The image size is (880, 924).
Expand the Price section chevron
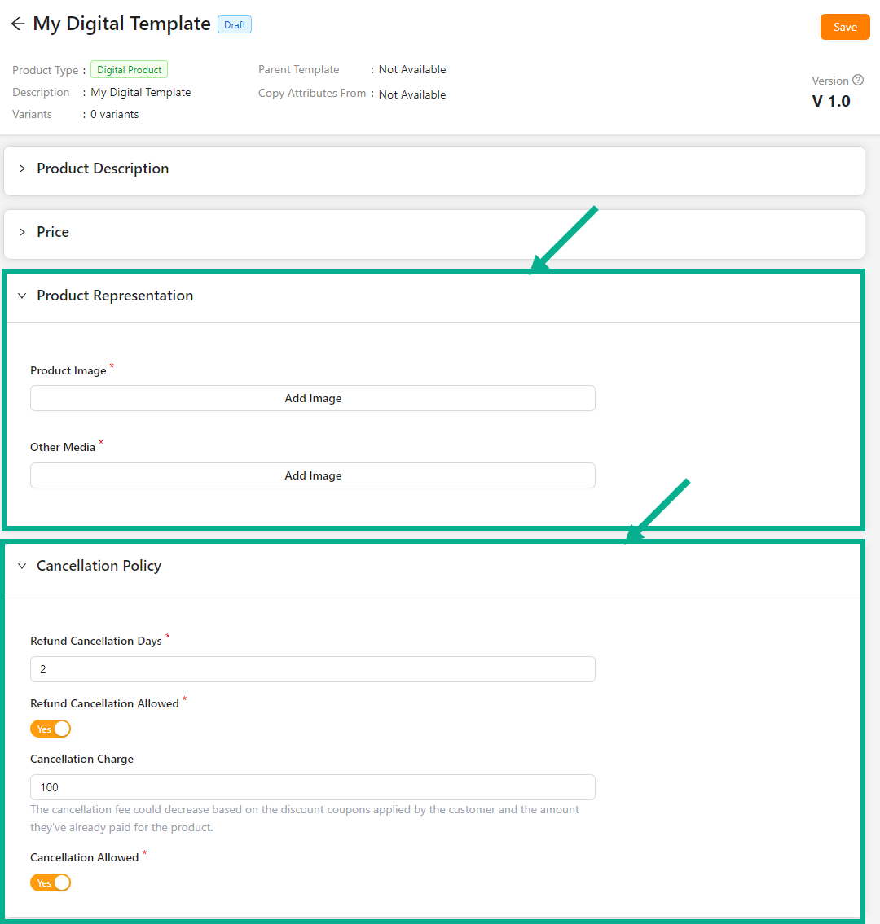point(22,232)
